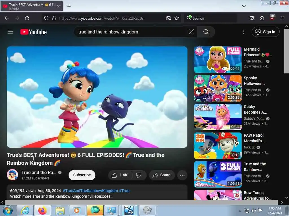This screenshot has height=216, width=289.
Task: Click the Firefox Search box
Action: coord(211,18)
